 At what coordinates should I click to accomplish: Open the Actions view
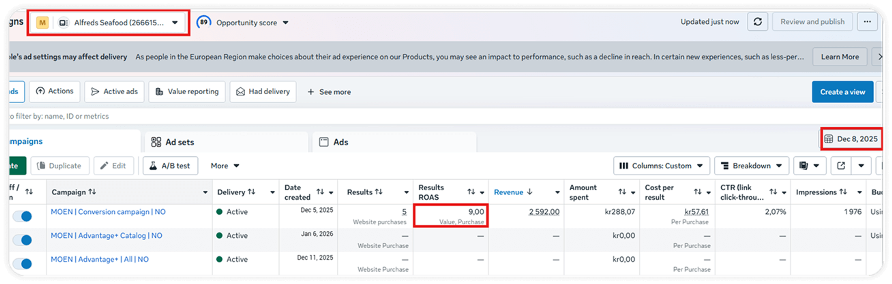point(55,92)
